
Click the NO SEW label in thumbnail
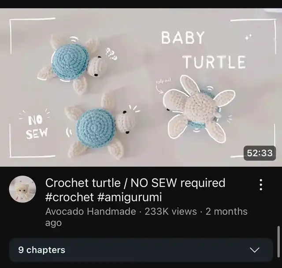click(x=37, y=127)
